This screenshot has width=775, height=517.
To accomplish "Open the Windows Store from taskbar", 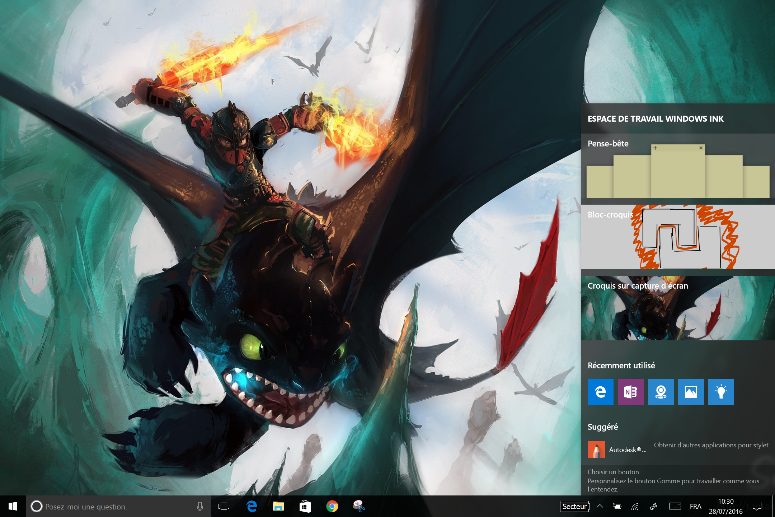I will [x=305, y=506].
